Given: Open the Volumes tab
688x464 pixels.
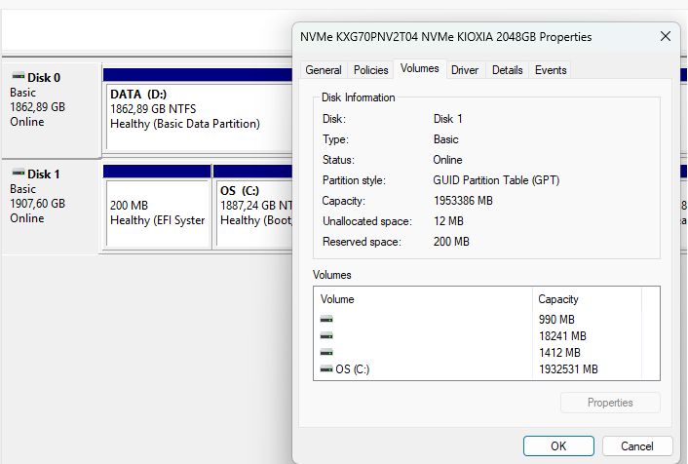Looking at the screenshot, I should (x=419, y=68).
